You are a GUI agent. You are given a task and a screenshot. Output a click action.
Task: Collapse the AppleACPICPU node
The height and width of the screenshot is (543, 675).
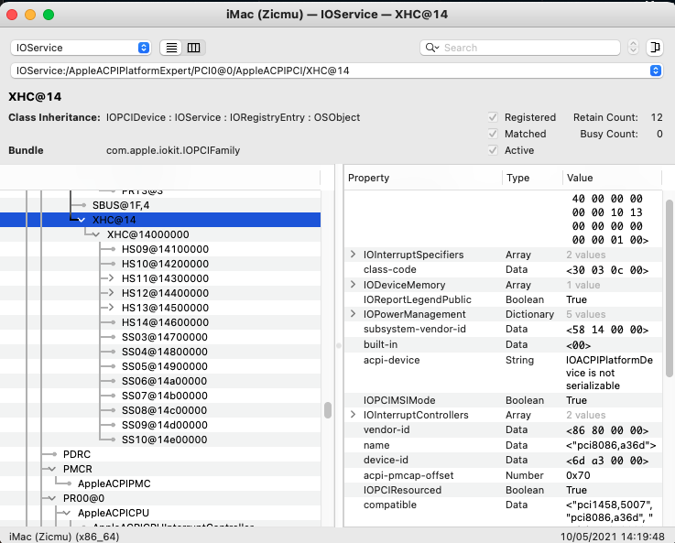[x=67, y=513]
